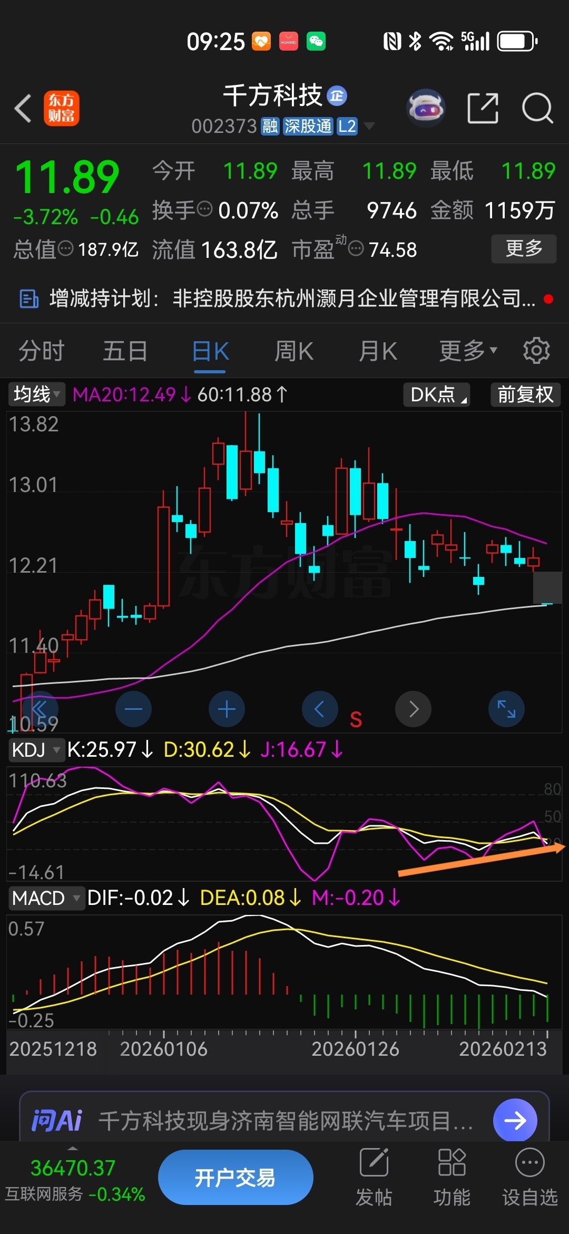Expand the 更多 period dropdown
The height and width of the screenshot is (1234, 569).
coord(468,351)
